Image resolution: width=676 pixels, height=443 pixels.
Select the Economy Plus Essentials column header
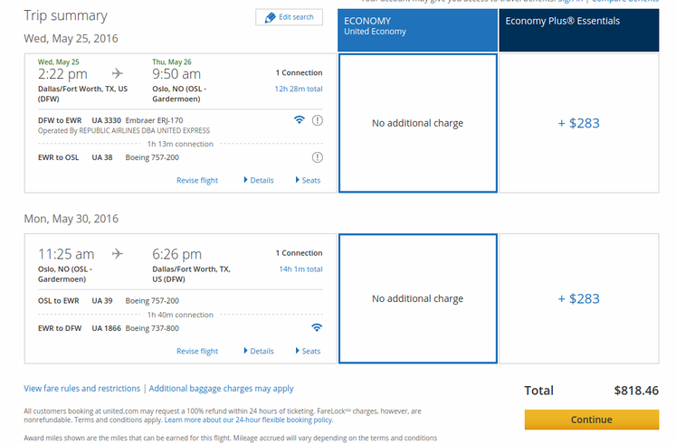(579, 30)
